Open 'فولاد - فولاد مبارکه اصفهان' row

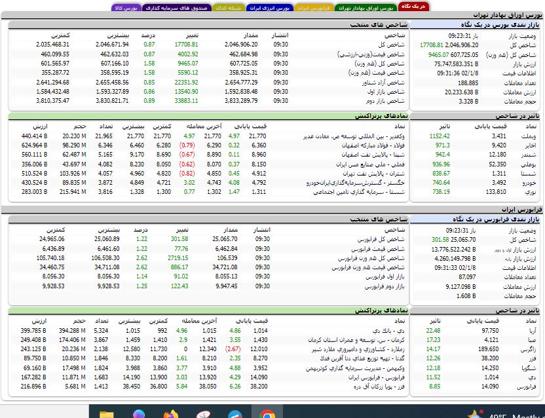click(x=373, y=145)
